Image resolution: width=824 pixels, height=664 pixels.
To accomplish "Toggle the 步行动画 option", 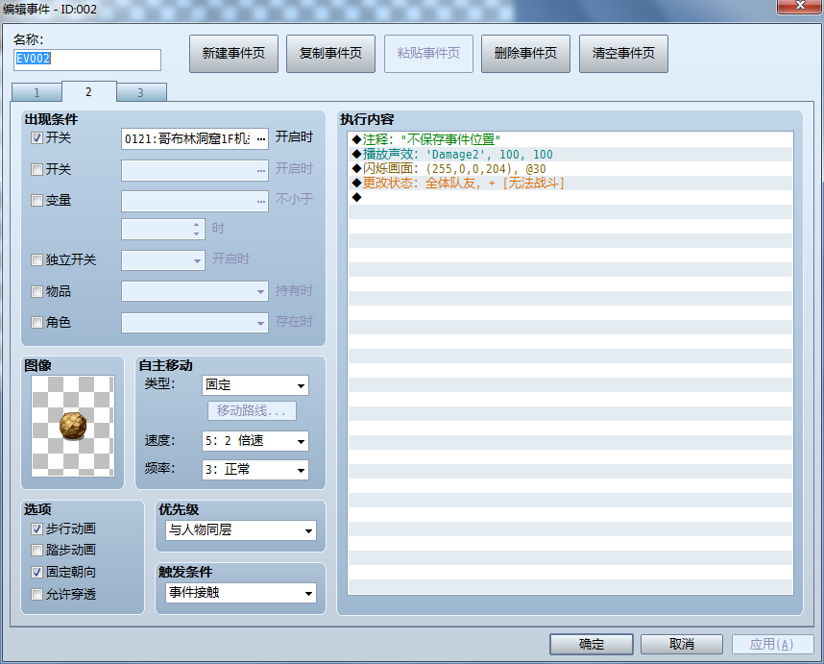I will pyautogui.click(x=36, y=529).
